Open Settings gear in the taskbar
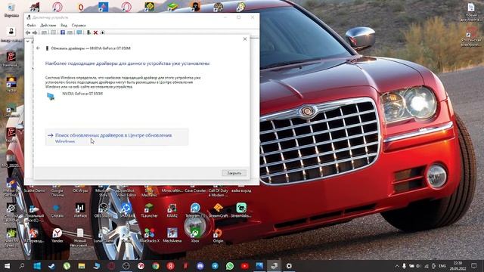The width and height of the screenshot is (484, 272). [289, 266]
